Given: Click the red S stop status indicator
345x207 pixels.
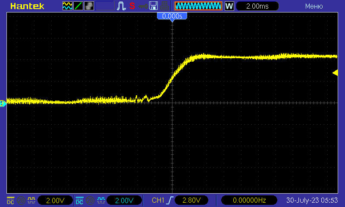Looking at the screenshot, I should (x=132, y=6).
